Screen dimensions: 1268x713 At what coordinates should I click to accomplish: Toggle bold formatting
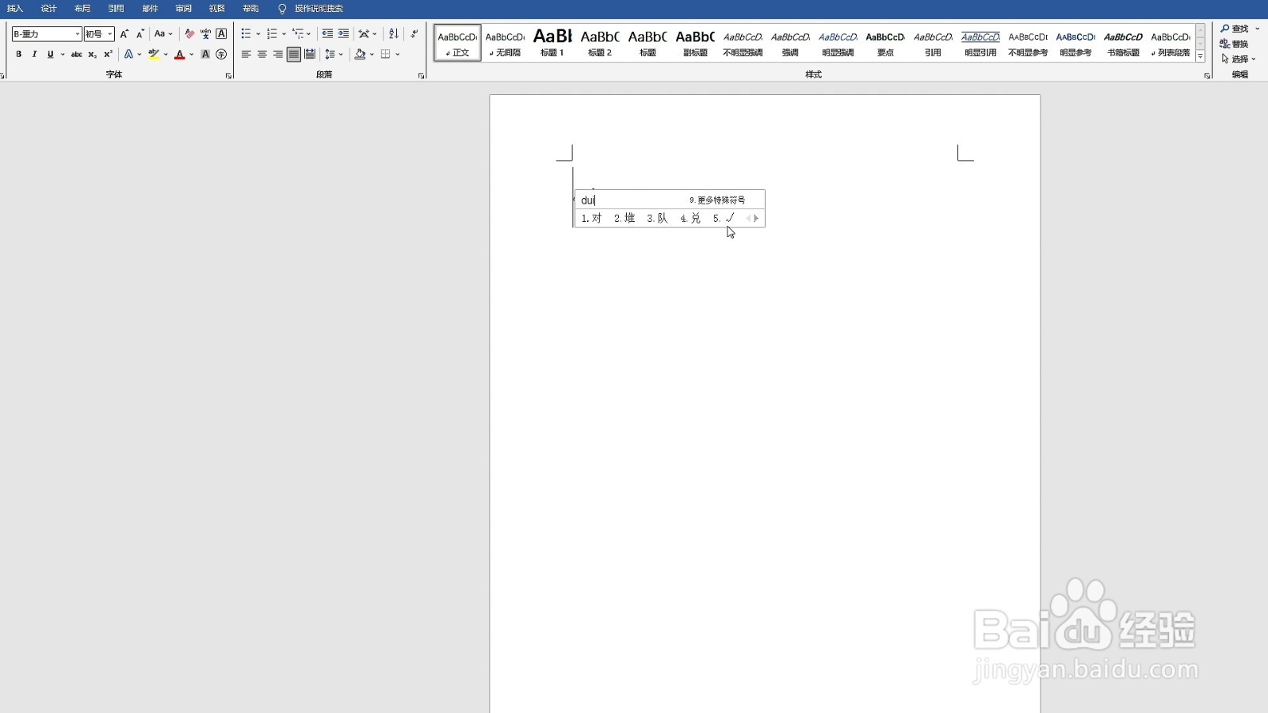19,55
